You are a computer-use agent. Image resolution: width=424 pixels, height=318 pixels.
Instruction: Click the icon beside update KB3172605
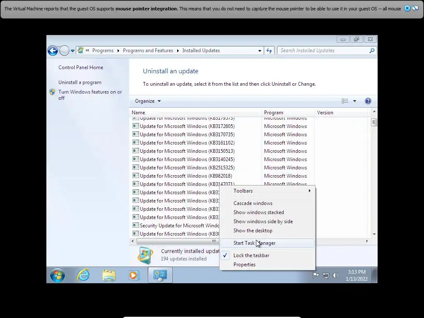(x=136, y=126)
